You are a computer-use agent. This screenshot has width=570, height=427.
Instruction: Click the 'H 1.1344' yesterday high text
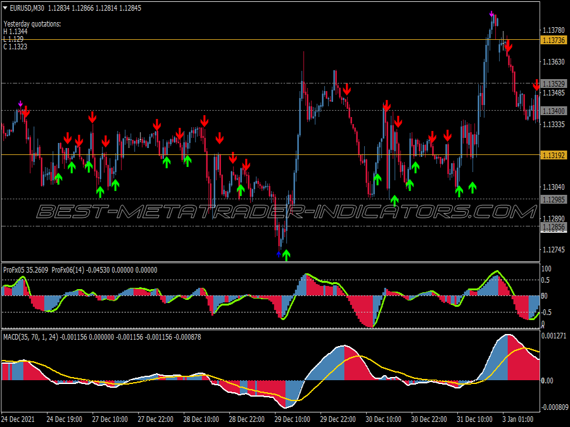15,32
